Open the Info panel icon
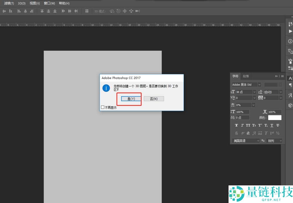The image size is (293, 203). [x=290, y=41]
